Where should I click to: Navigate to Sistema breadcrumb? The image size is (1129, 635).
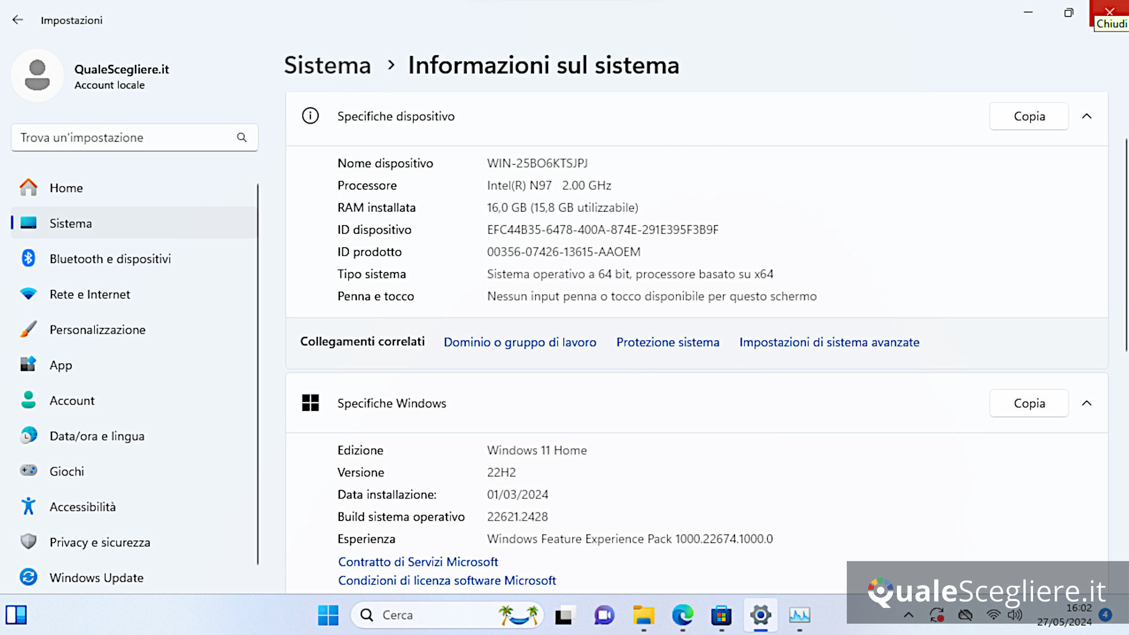327,65
